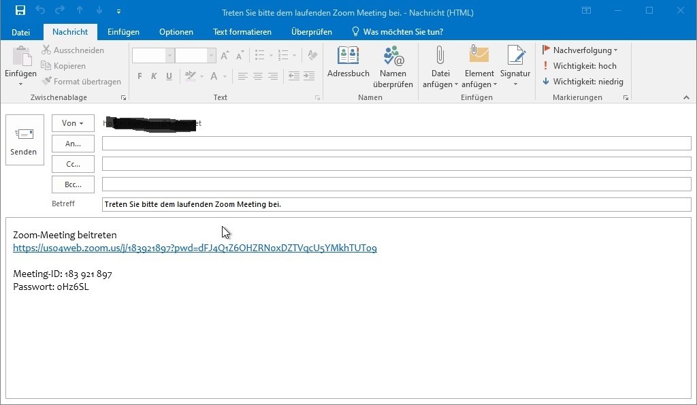The image size is (697, 405).
Task: Center the text alignment
Action: coord(258,76)
